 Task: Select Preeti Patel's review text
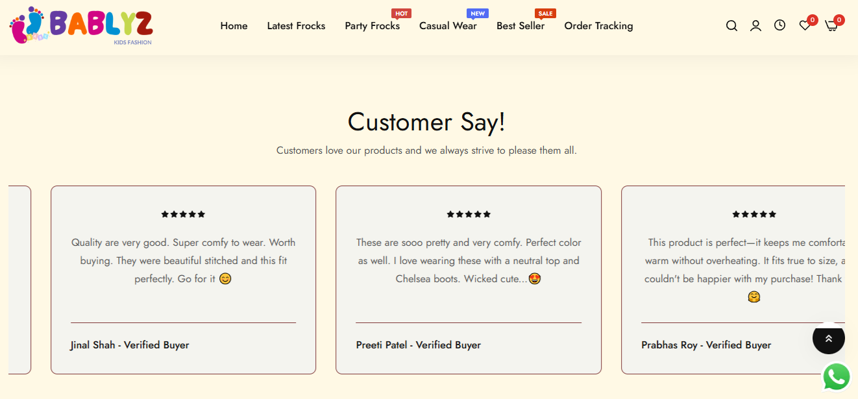(469, 260)
